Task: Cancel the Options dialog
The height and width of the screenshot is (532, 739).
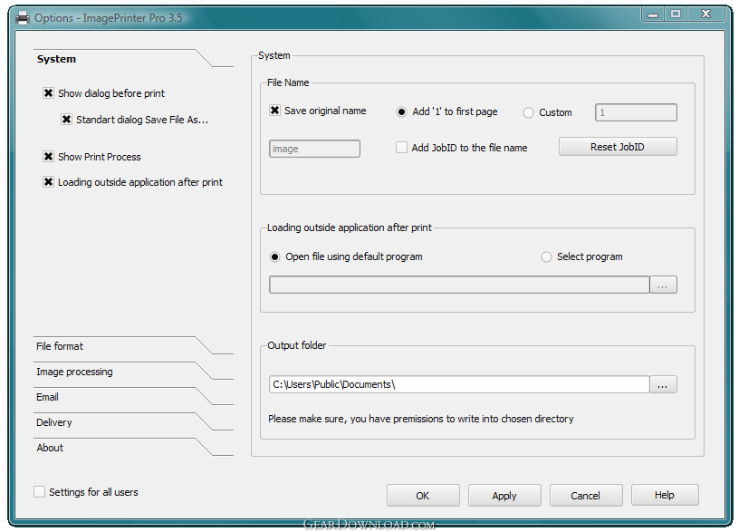Action: pyautogui.click(x=586, y=495)
